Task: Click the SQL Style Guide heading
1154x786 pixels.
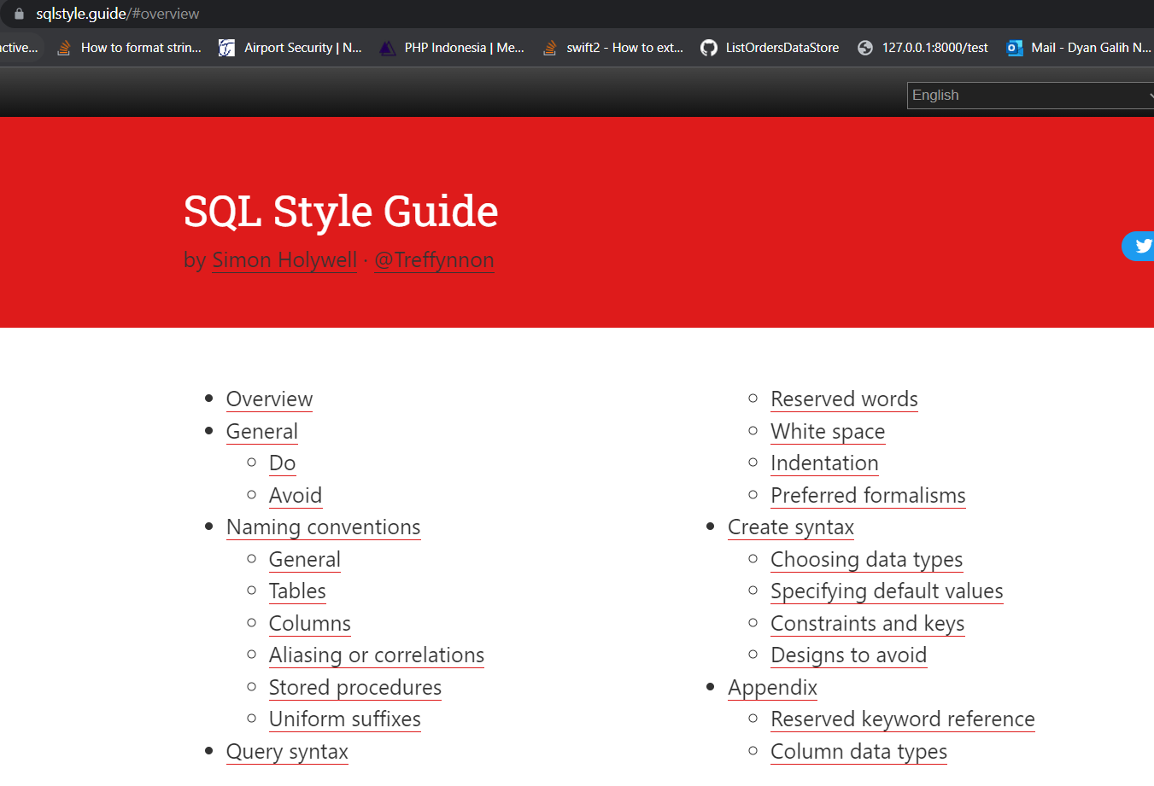Action: tap(341, 211)
